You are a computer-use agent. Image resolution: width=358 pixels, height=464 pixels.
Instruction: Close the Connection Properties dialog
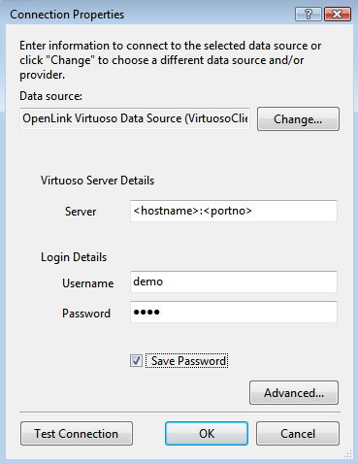point(338,15)
